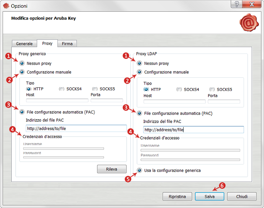Viewport: 264px width, 208px height.
Task: Select Configurazione manuale under Proxy LDAP
Action: pyautogui.click(x=139, y=72)
